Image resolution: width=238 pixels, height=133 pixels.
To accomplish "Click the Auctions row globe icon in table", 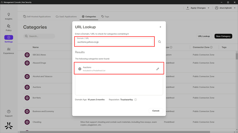I will pyautogui.click(x=27, y=87).
